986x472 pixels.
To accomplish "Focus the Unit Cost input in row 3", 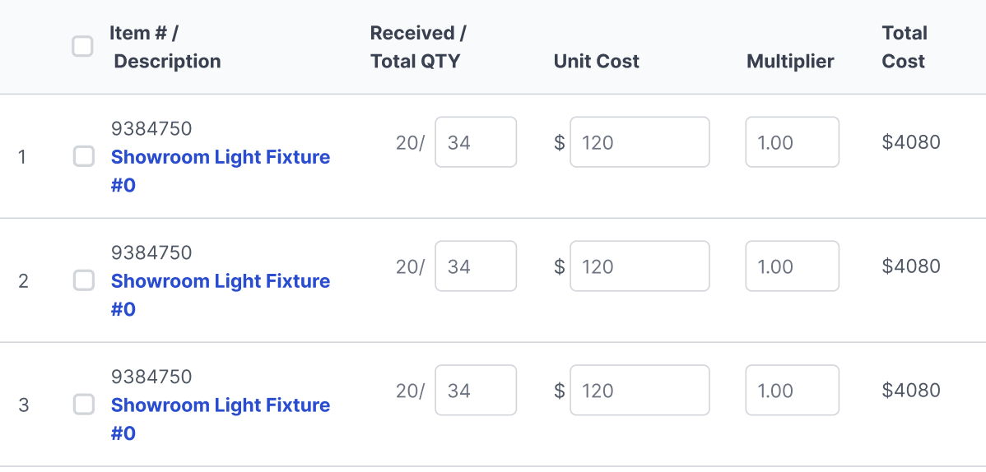I will tap(640, 391).
